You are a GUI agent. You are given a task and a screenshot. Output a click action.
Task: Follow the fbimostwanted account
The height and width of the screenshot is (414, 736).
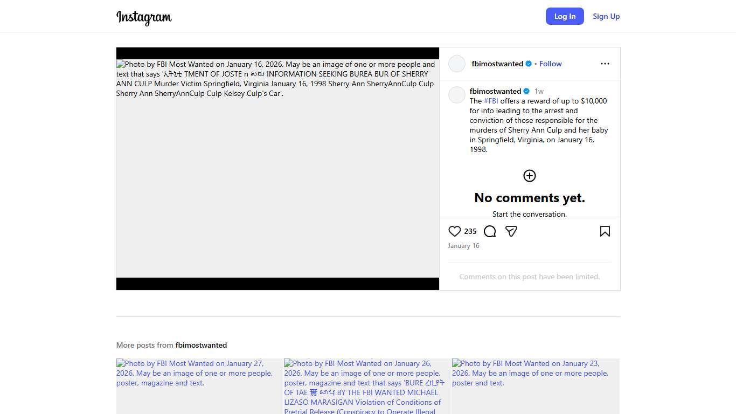tap(550, 64)
